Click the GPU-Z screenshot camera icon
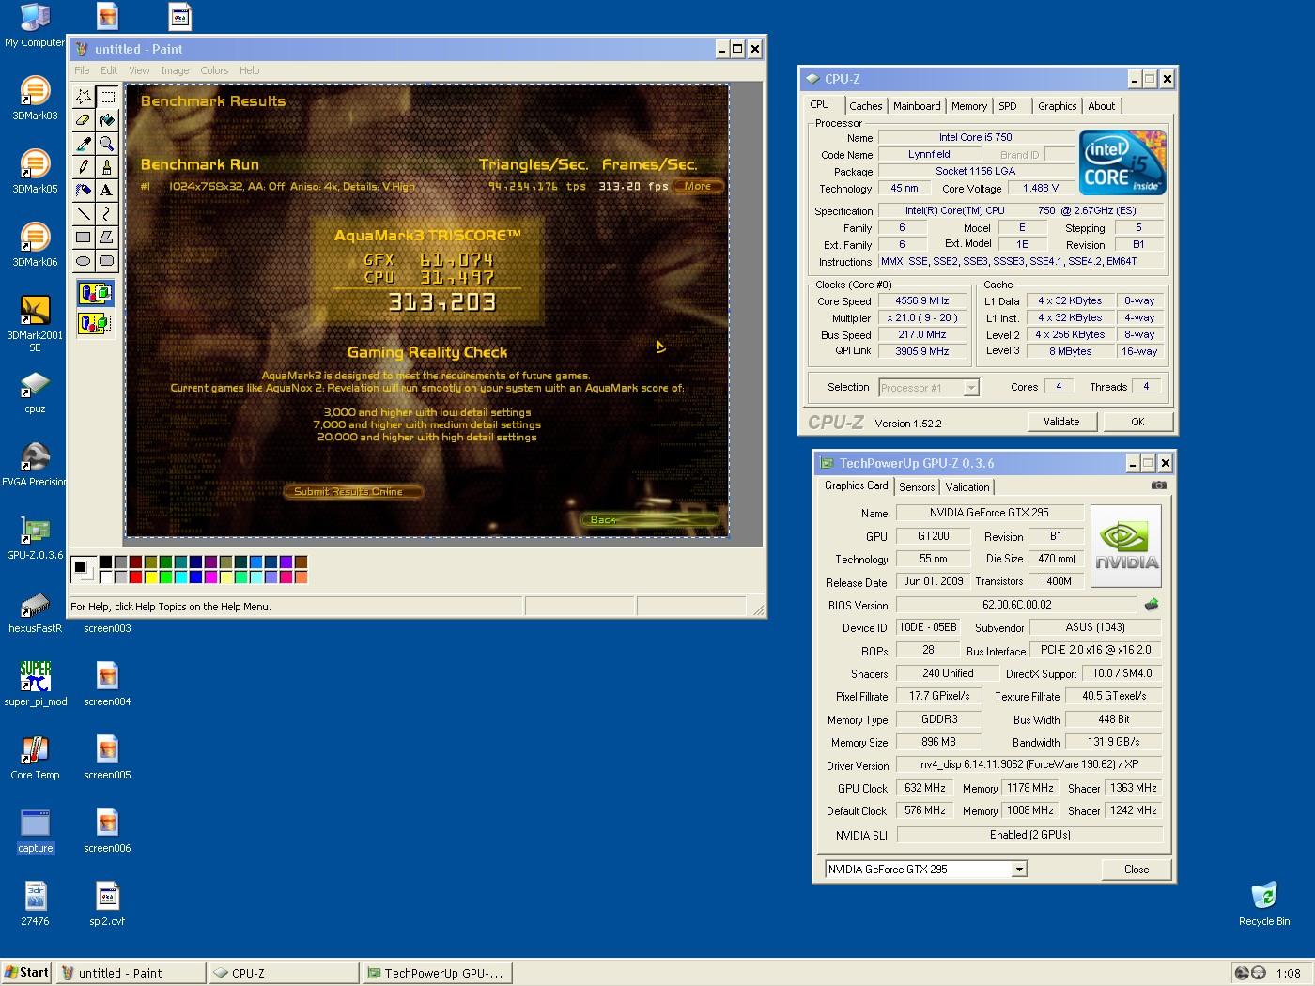1315x986 pixels. pos(1158,485)
